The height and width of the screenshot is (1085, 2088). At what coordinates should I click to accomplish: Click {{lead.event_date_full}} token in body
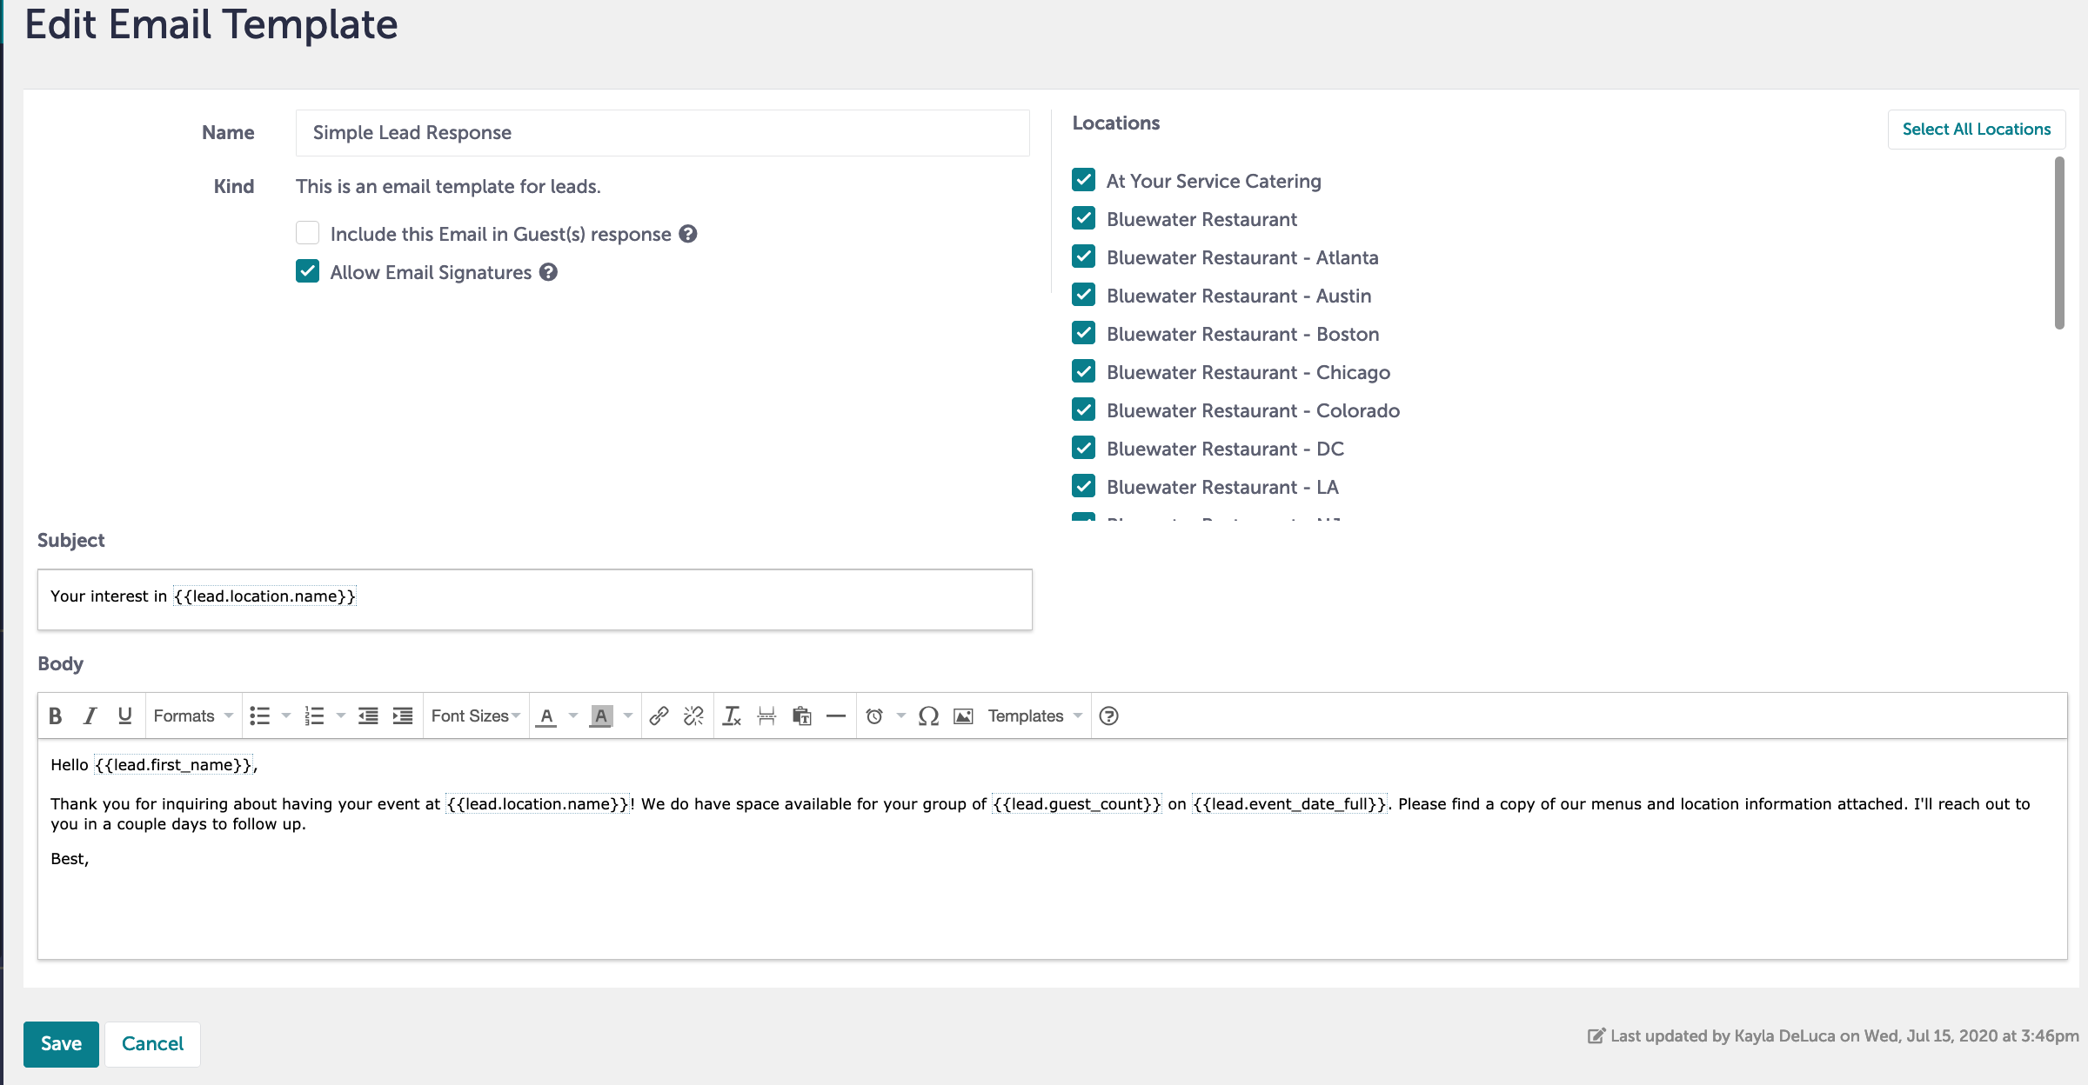coord(1290,804)
